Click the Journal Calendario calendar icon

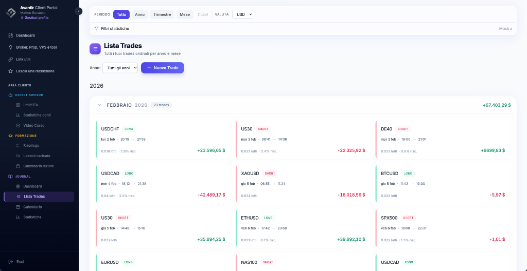pyautogui.click(x=18, y=207)
